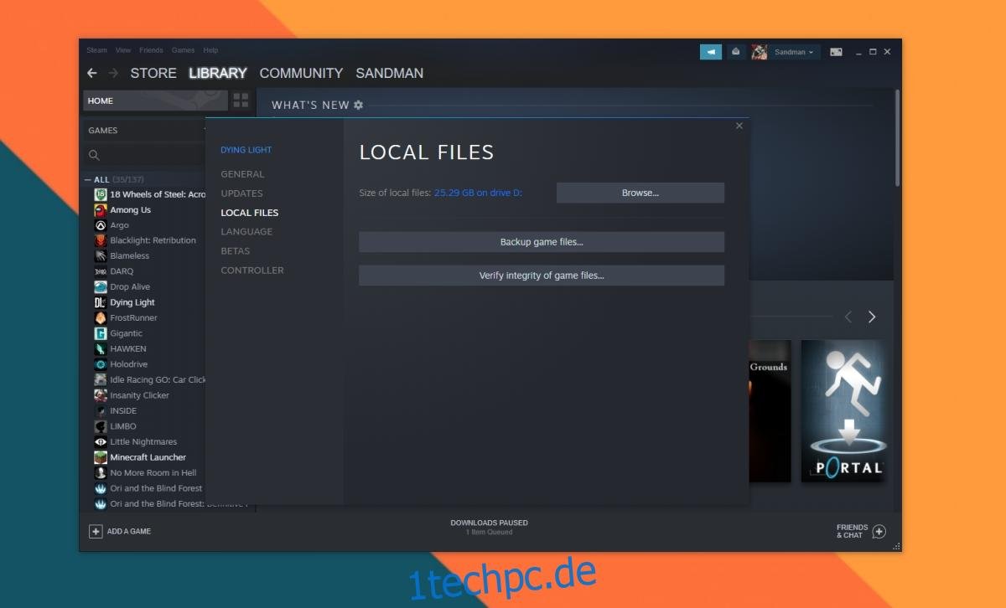The image size is (1006, 608).
Task: Click the Minecraft Launcher icon
Action: 101,457
